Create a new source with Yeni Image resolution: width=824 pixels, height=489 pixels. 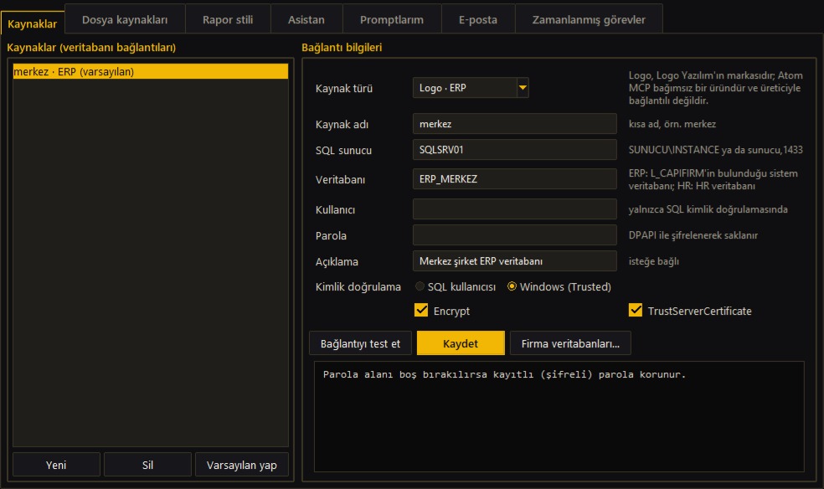point(56,465)
